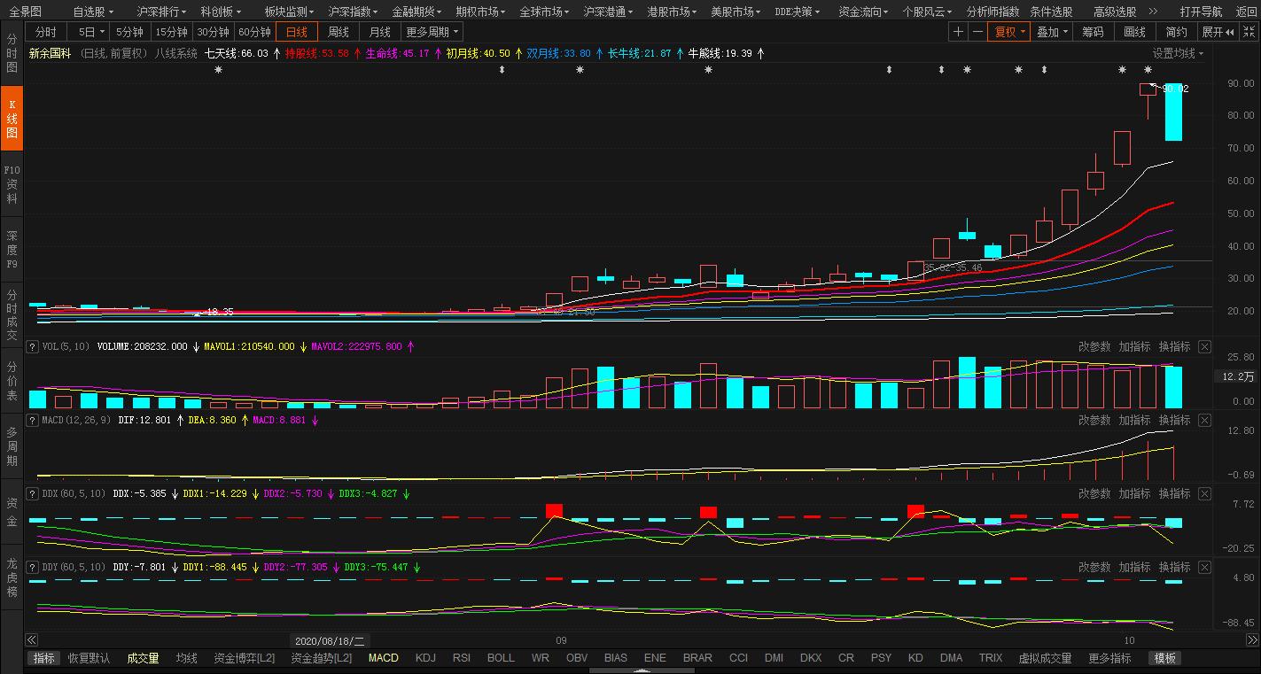The image size is (1261, 674).
Task: Click 改参数 in the MACD panel
Action: [x=1094, y=421]
